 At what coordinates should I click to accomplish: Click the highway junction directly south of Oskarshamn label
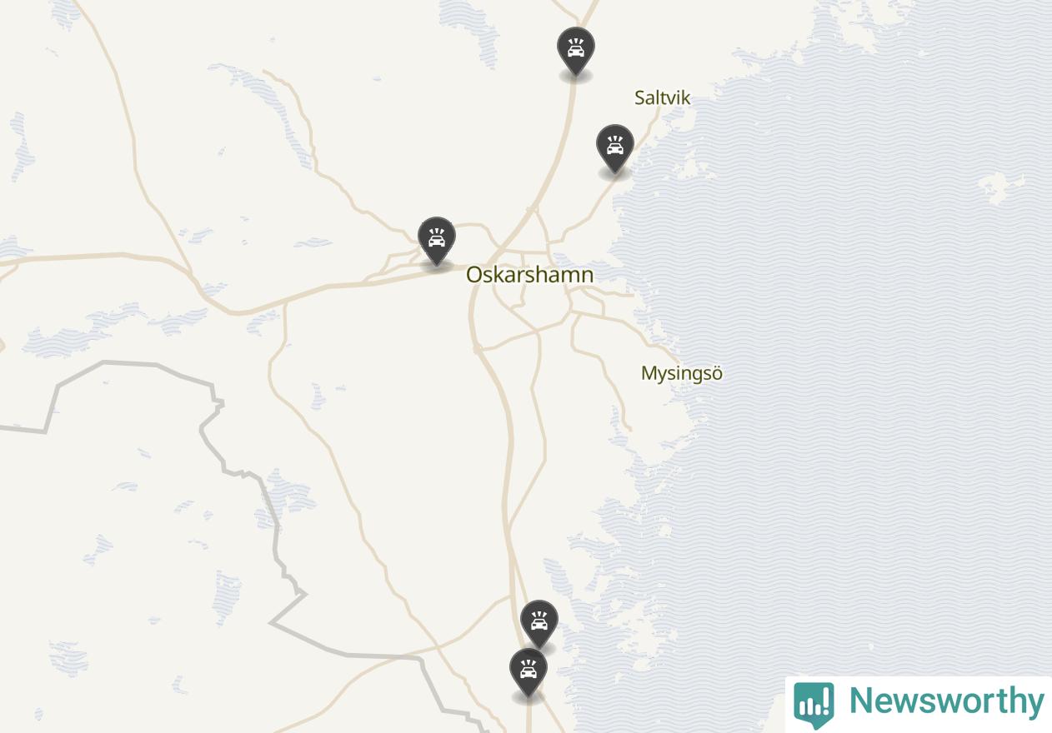click(477, 348)
